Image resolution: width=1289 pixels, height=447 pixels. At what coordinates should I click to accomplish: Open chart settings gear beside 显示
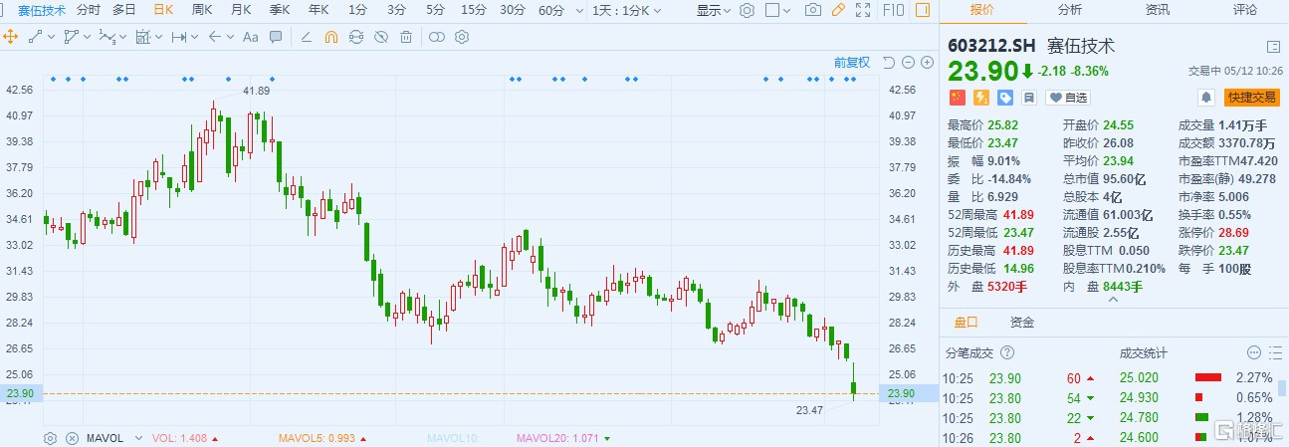(748, 10)
